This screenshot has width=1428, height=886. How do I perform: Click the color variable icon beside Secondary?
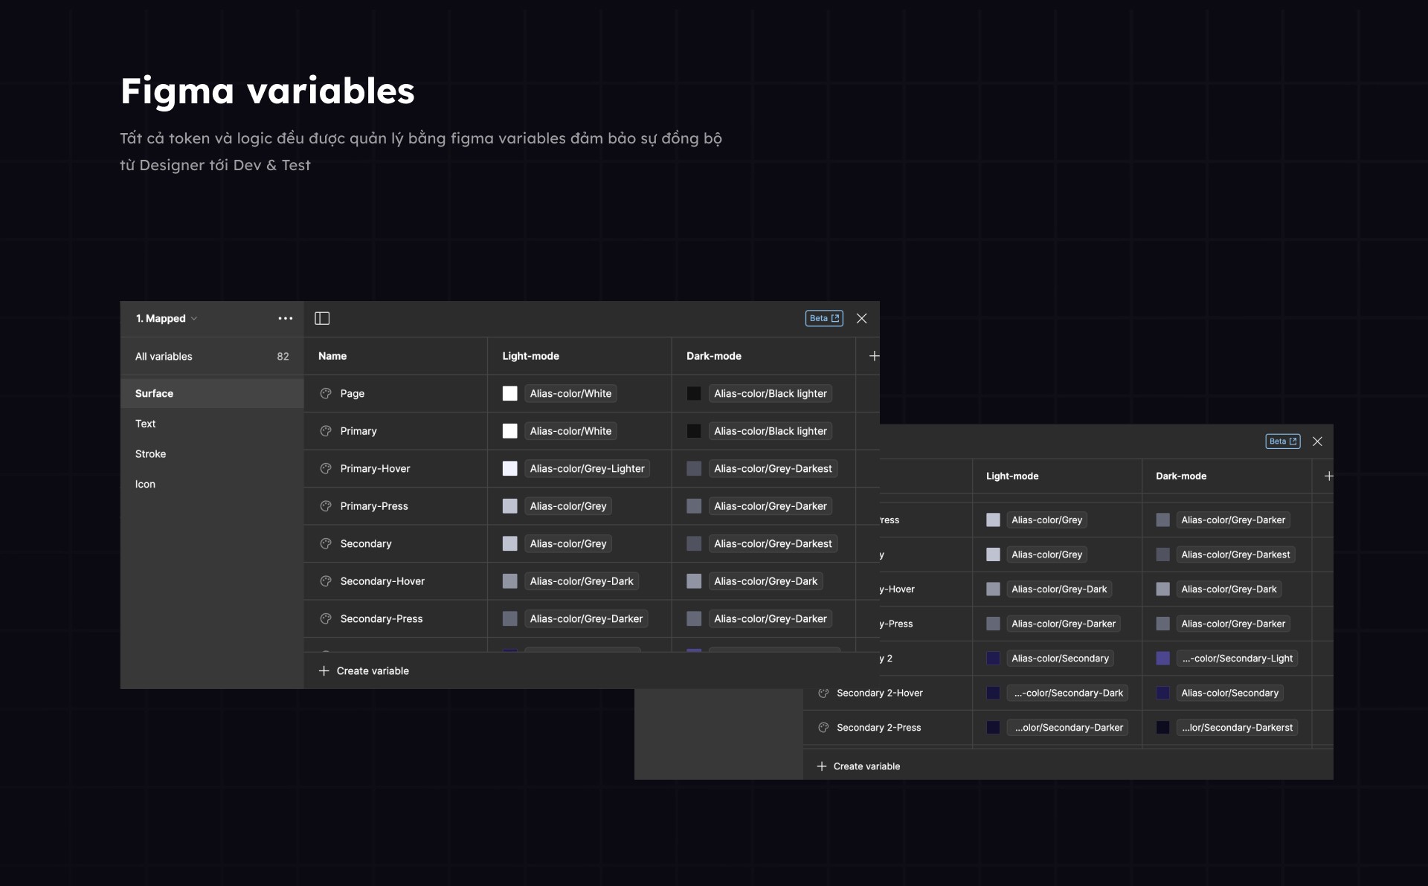coord(326,543)
